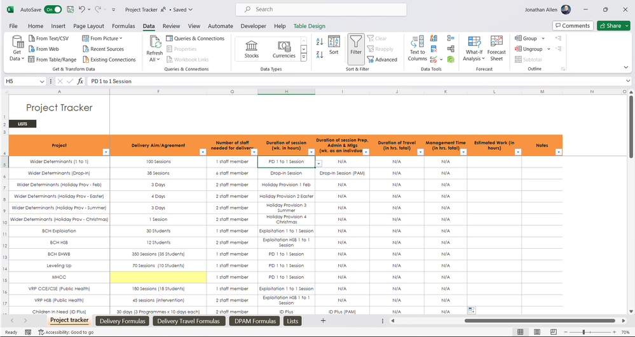This screenshot has height=337, width=635.
Task: Click the Sort button in ribbon
Action: pos(334,45)
